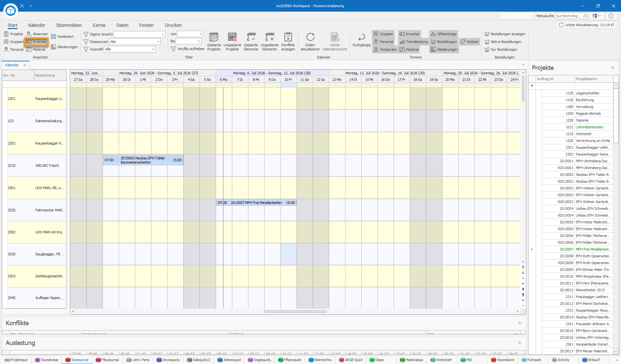The image size is (621, 364).
Task: Select the Inventar view button
Action: coord(37,42)
